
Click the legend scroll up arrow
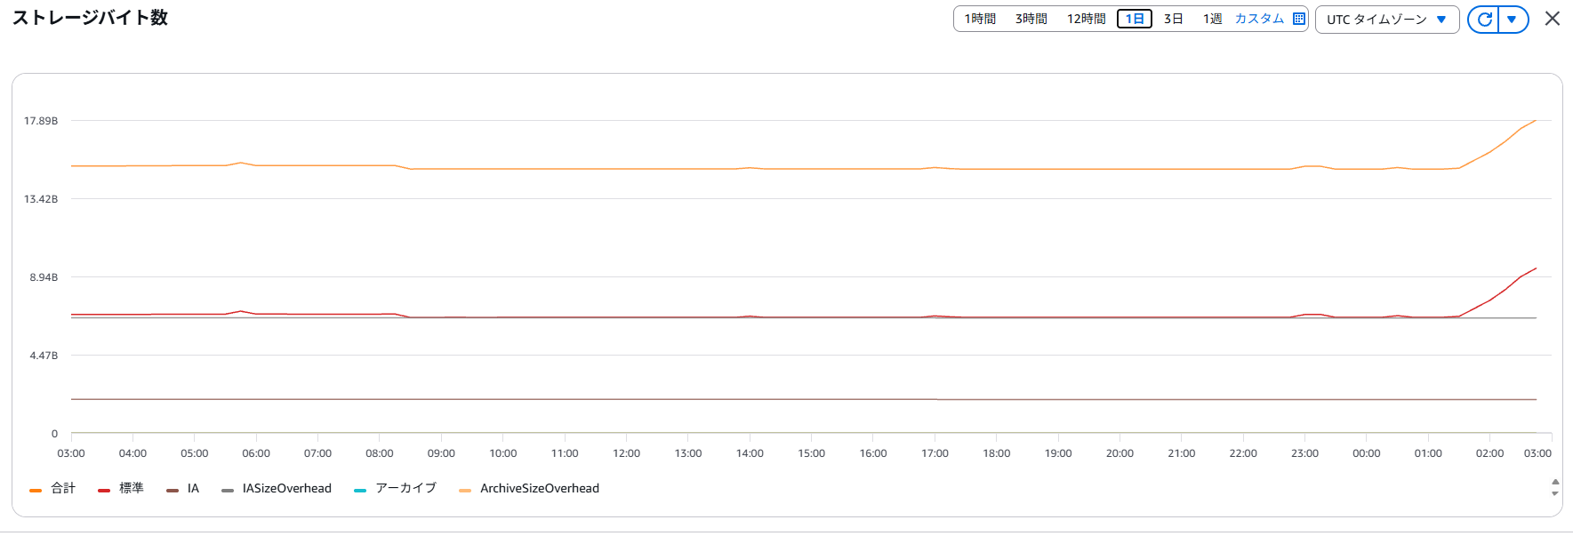[1555, 482]
